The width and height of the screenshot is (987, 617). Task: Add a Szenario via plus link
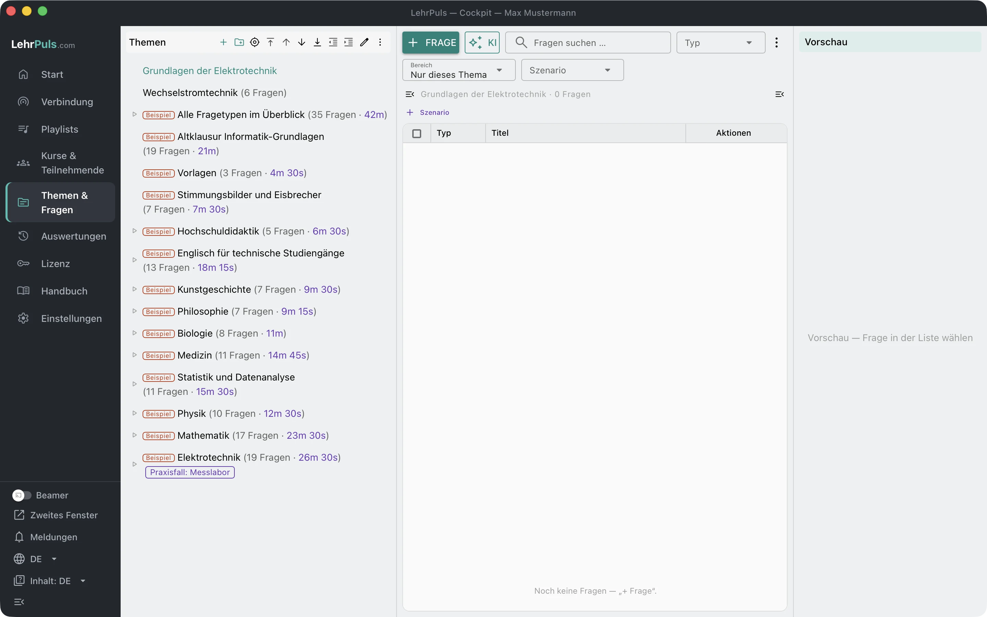coord(427,112)
